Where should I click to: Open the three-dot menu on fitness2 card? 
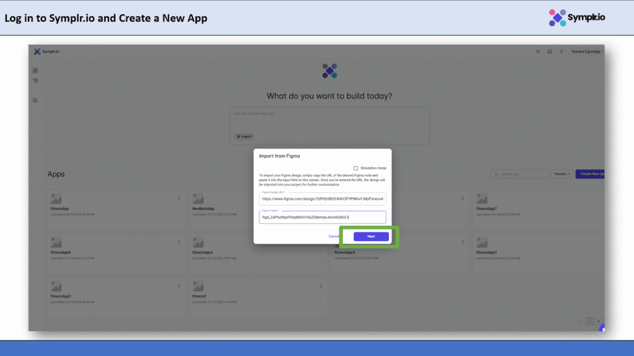point(321,286)
